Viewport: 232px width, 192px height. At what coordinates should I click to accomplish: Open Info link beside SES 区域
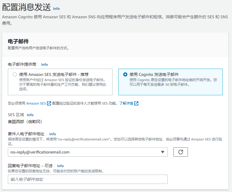pyautogui.click(x=30, y=115)
